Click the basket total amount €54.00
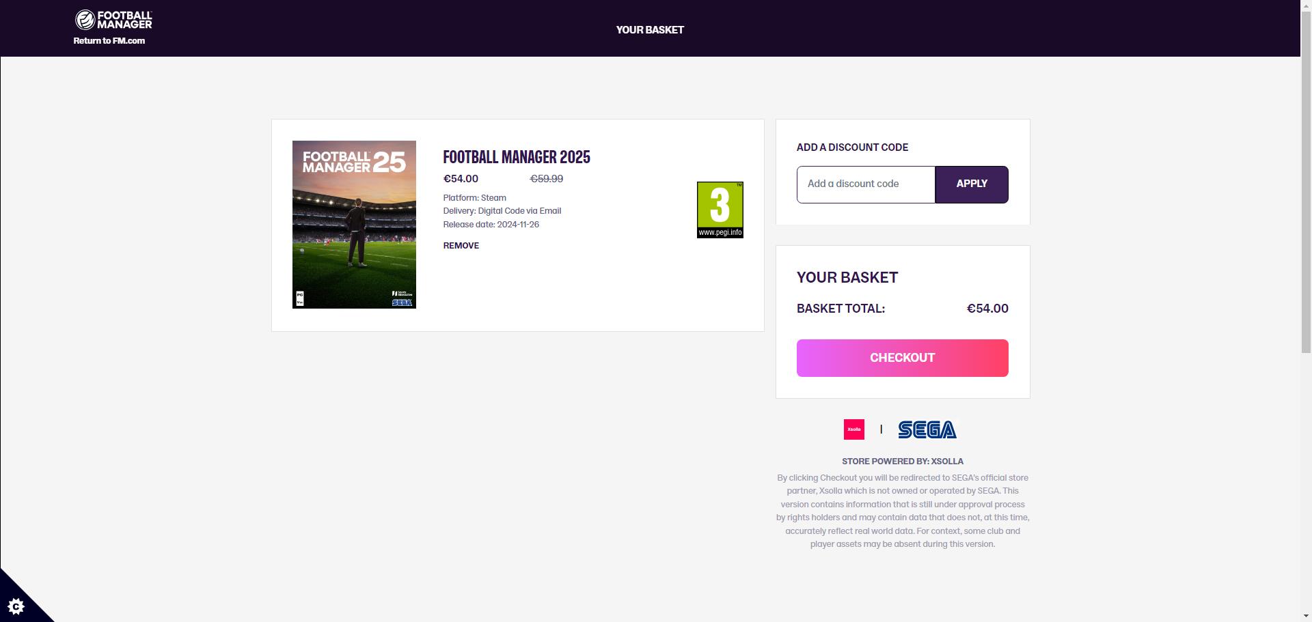This screenshot has height=622, width=1312. coord(987,309)
